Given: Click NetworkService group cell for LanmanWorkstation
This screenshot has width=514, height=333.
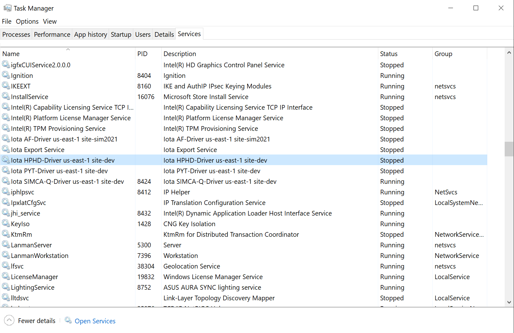Looking at the screenshot, I should (457, 256).
